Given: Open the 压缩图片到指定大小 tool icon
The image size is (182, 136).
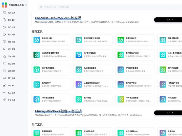Looking at the screenshot, I should 79,84.
